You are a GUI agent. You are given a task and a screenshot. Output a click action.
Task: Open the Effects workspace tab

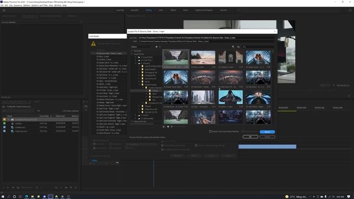coord(173,10)
